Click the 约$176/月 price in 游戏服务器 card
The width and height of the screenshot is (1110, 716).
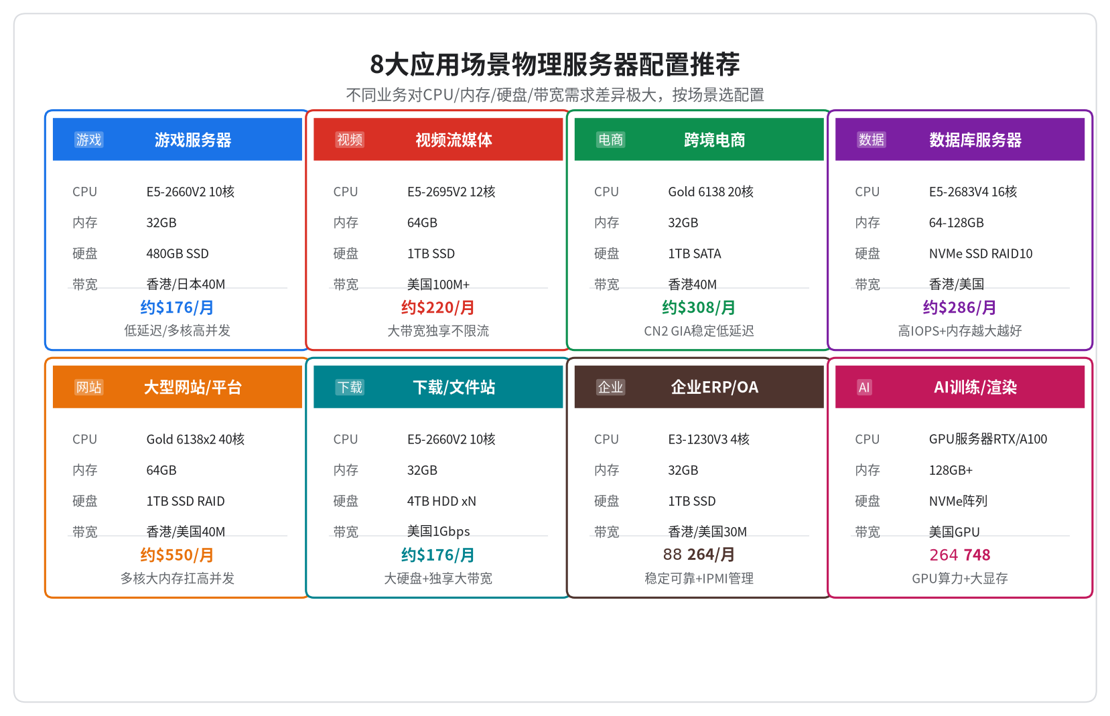pos(177,307)
